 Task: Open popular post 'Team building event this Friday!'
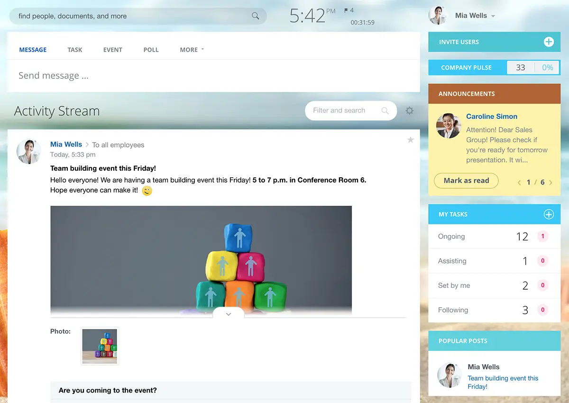tap(503, 382)
